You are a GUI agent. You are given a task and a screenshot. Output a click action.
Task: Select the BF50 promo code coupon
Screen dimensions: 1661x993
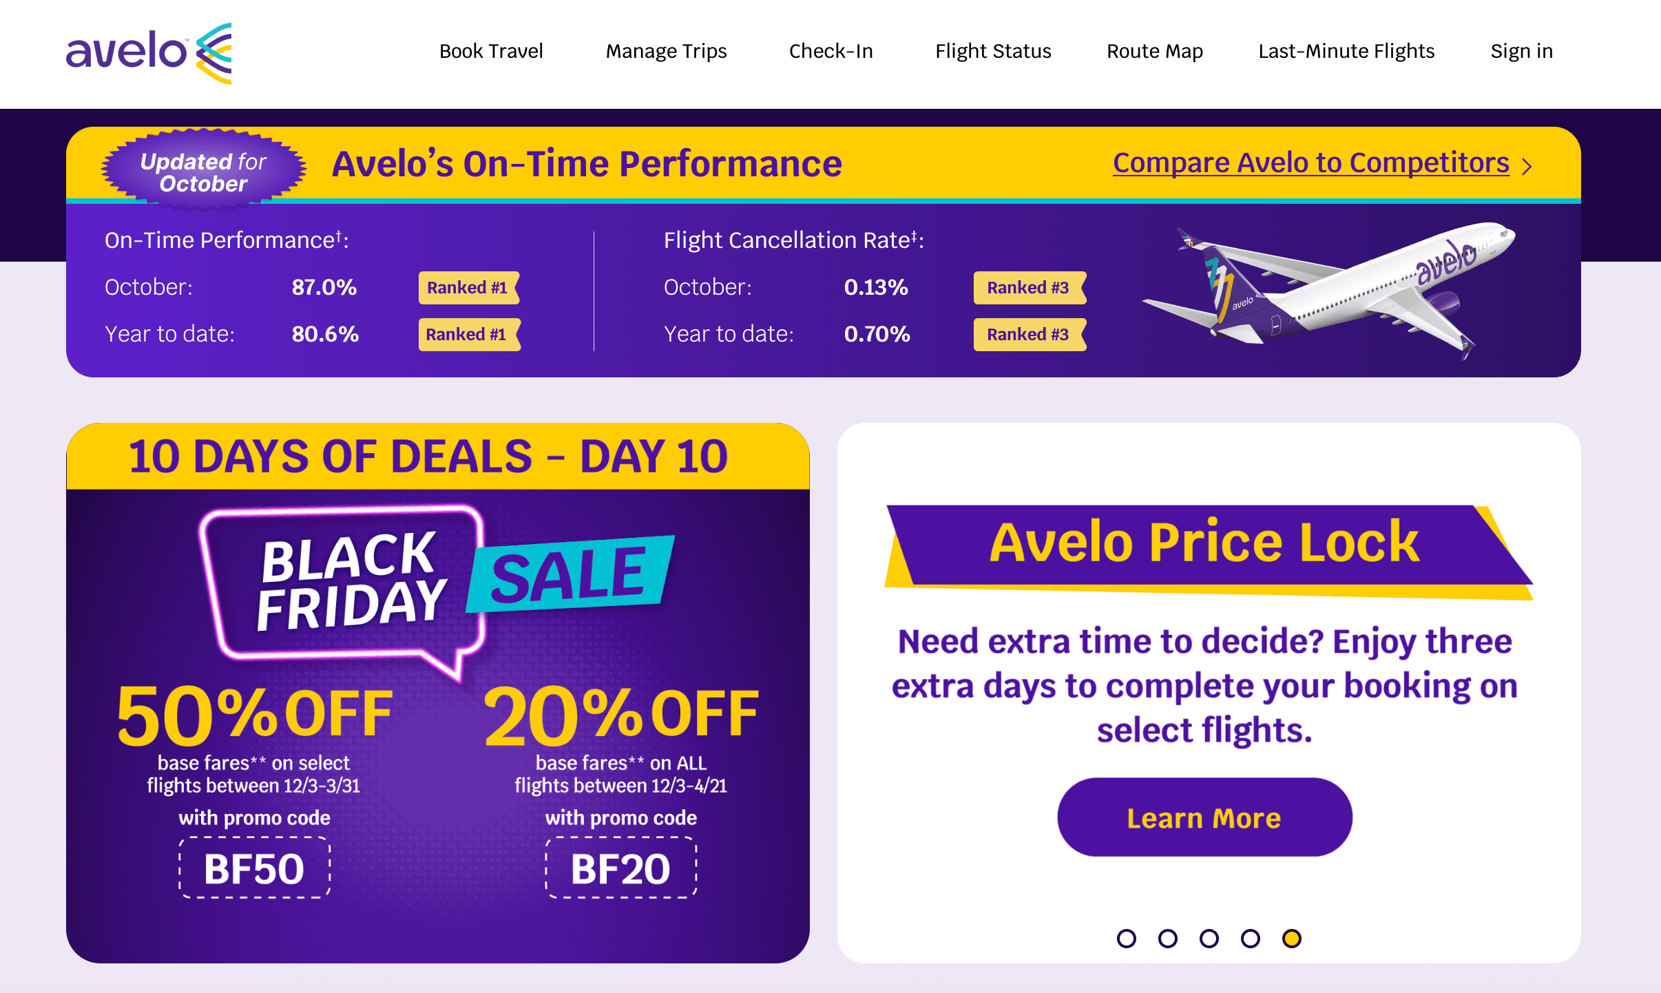[253, 869]
